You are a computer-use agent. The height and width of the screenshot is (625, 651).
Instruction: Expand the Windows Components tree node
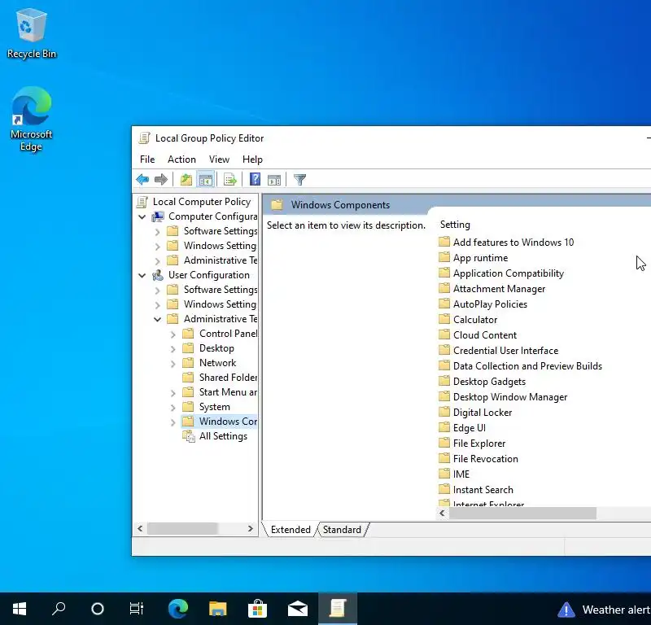coord(173,422)
